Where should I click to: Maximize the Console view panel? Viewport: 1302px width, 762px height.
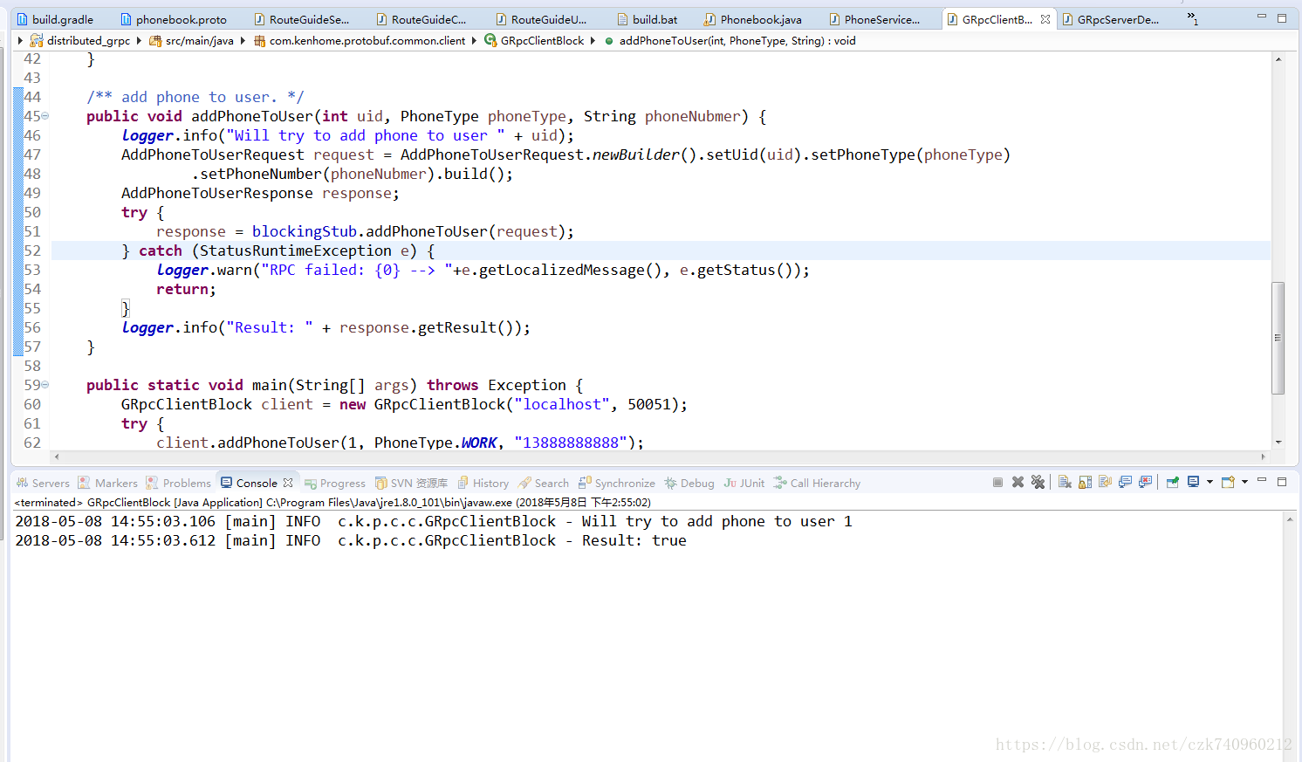coord(1282,481)
